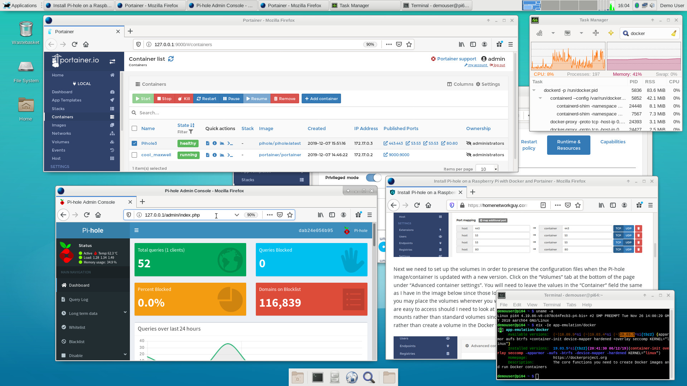This screenshot has width=687, height=386.
Task: Click the Add container button
Action: 321,99
